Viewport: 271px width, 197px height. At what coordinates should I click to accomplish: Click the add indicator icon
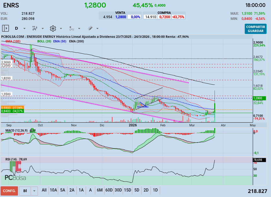(72, 28)
